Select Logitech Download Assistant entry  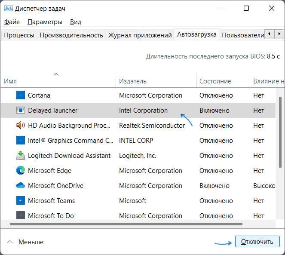(x=69, y=156)
